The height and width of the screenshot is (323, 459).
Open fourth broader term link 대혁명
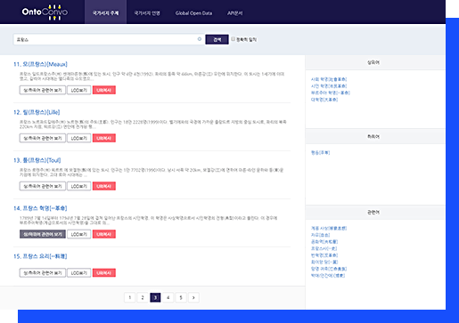pyautogui.click(x=324, y=100)
